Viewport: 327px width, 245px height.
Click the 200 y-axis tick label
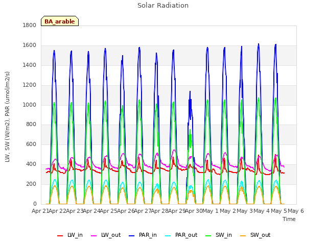[31, 184]
